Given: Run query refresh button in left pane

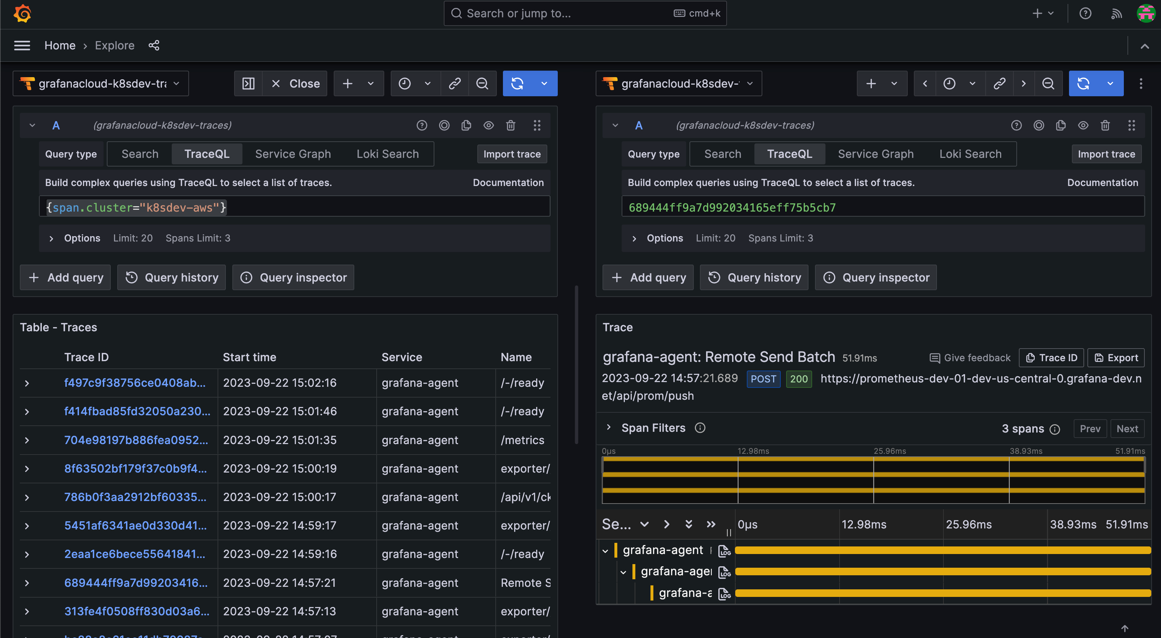Looking at the screenshot, I should 517,84.
